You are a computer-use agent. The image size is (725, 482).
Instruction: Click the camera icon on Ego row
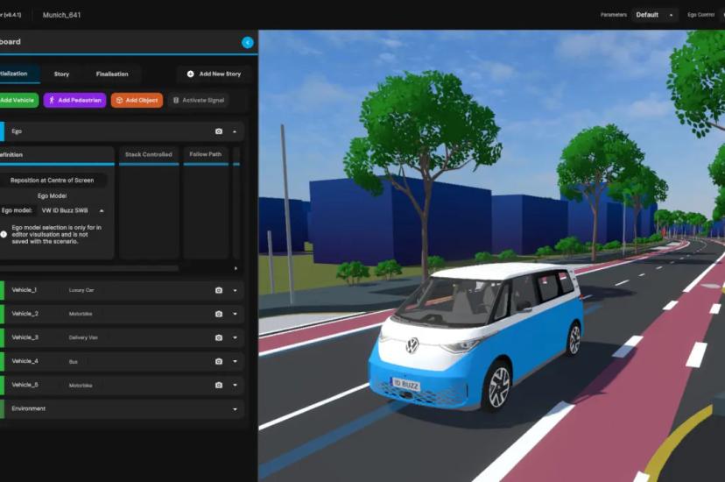point(219,131)
